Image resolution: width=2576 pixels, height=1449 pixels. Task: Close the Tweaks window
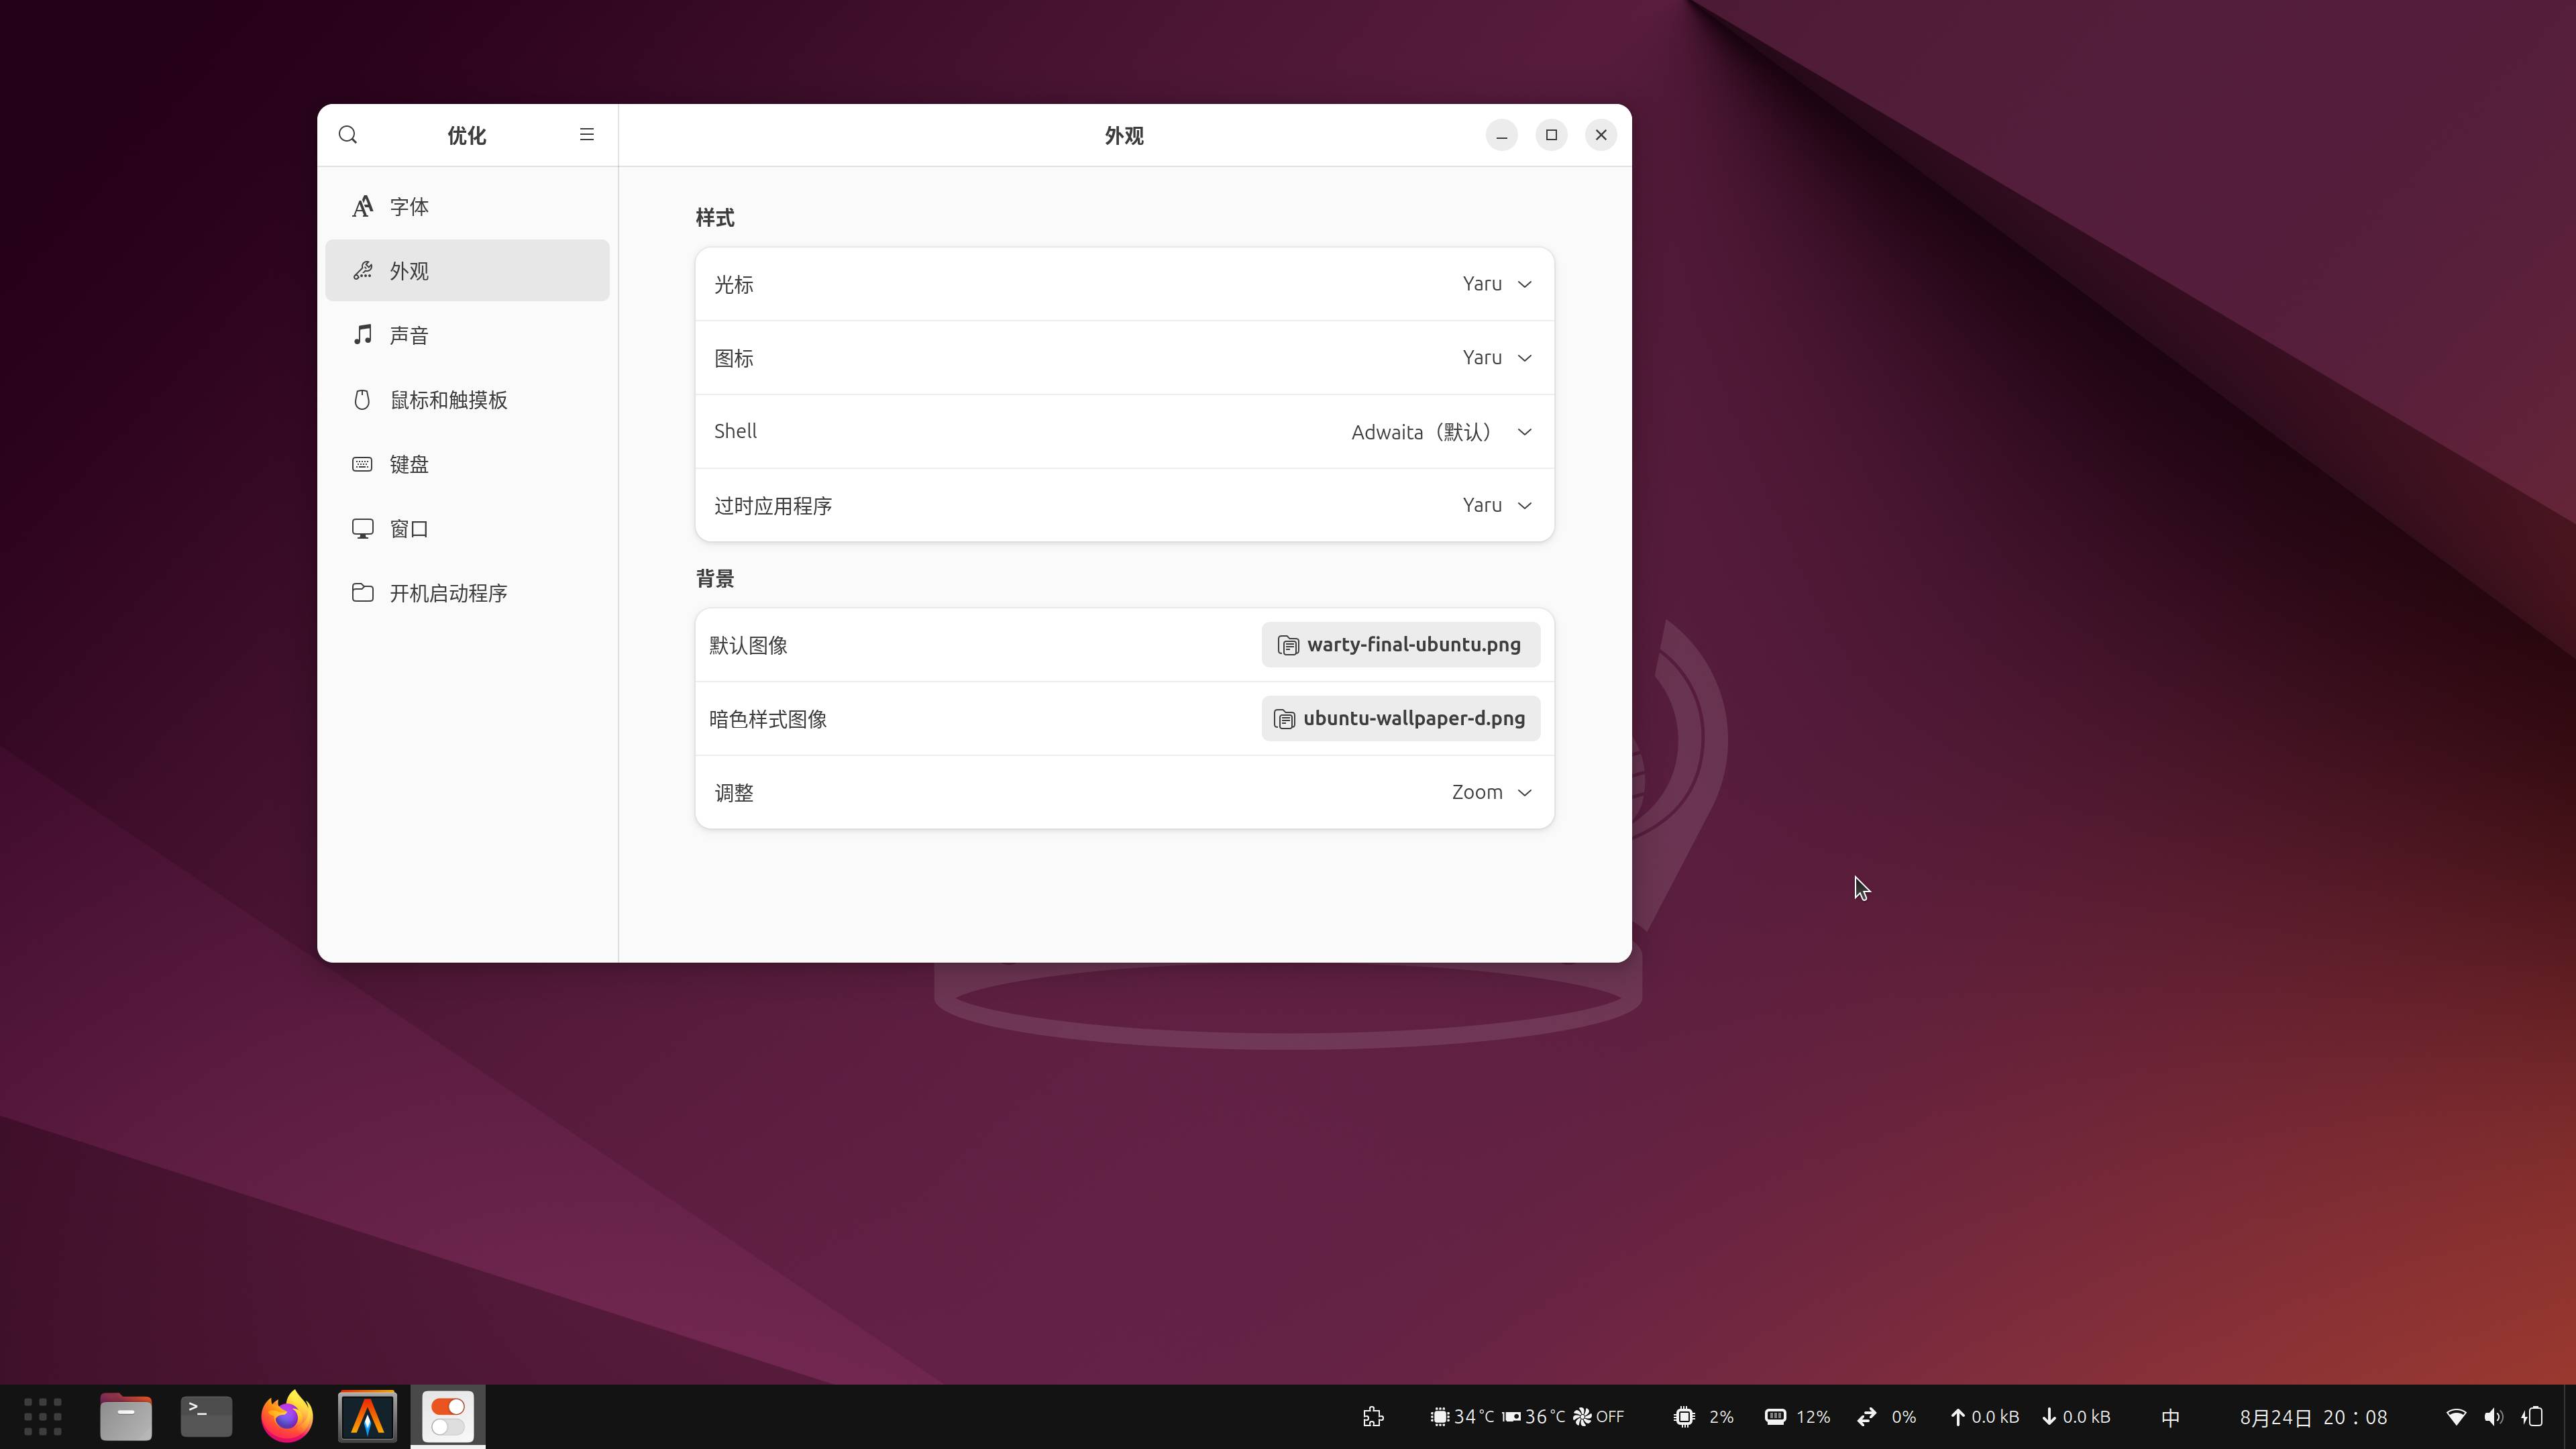pyautogui.click(x=1601, y=135)
